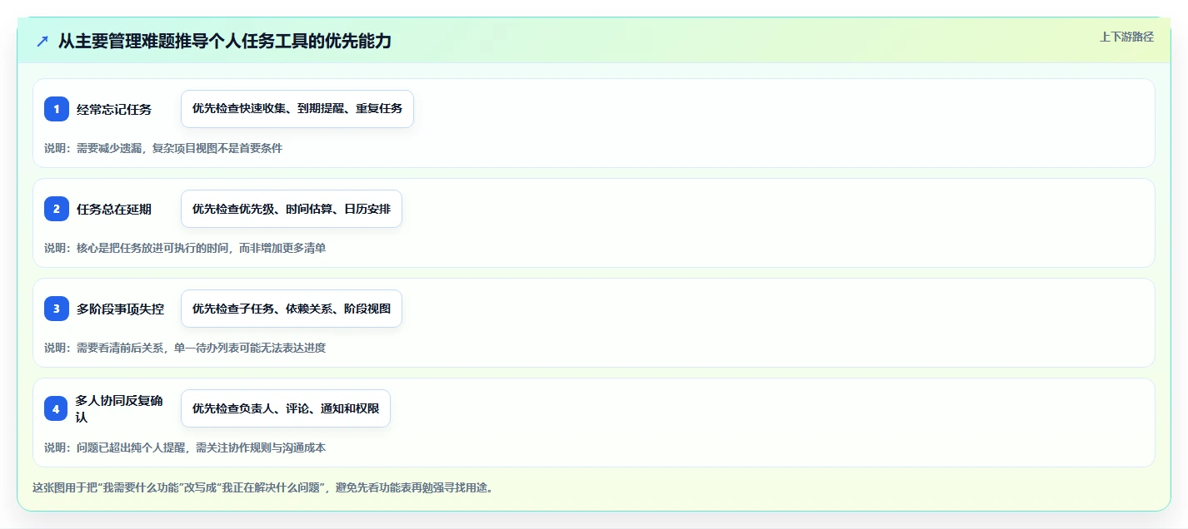This screenshot has height=529, width=1188.
Task: Click the note 需要减少遗漏，复杂项目视图不是首要条件
Action: click(163, 148)
